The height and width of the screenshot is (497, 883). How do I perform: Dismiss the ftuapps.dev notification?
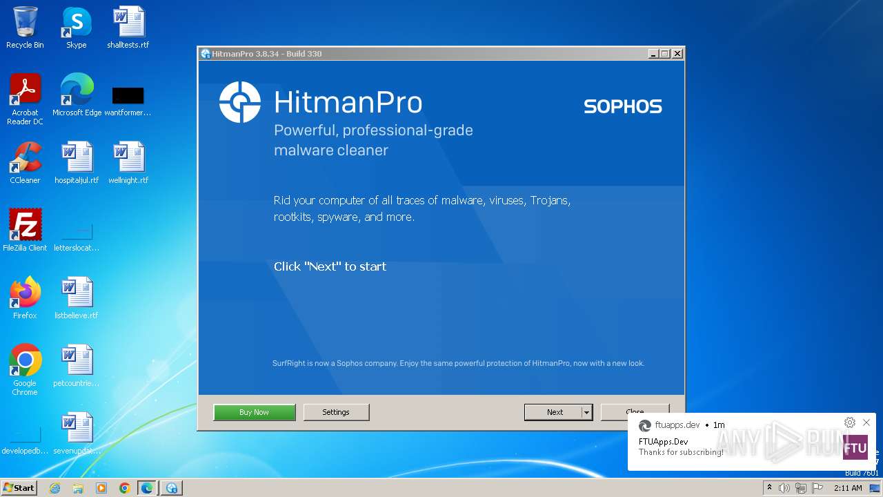click(866, 422)
